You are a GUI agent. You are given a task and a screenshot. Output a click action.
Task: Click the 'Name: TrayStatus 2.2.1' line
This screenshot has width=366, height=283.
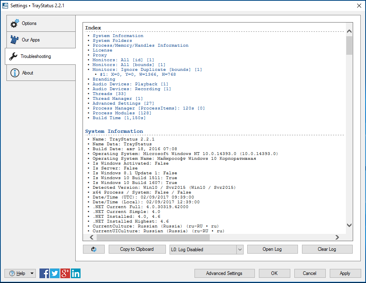(x=124, y=139)
